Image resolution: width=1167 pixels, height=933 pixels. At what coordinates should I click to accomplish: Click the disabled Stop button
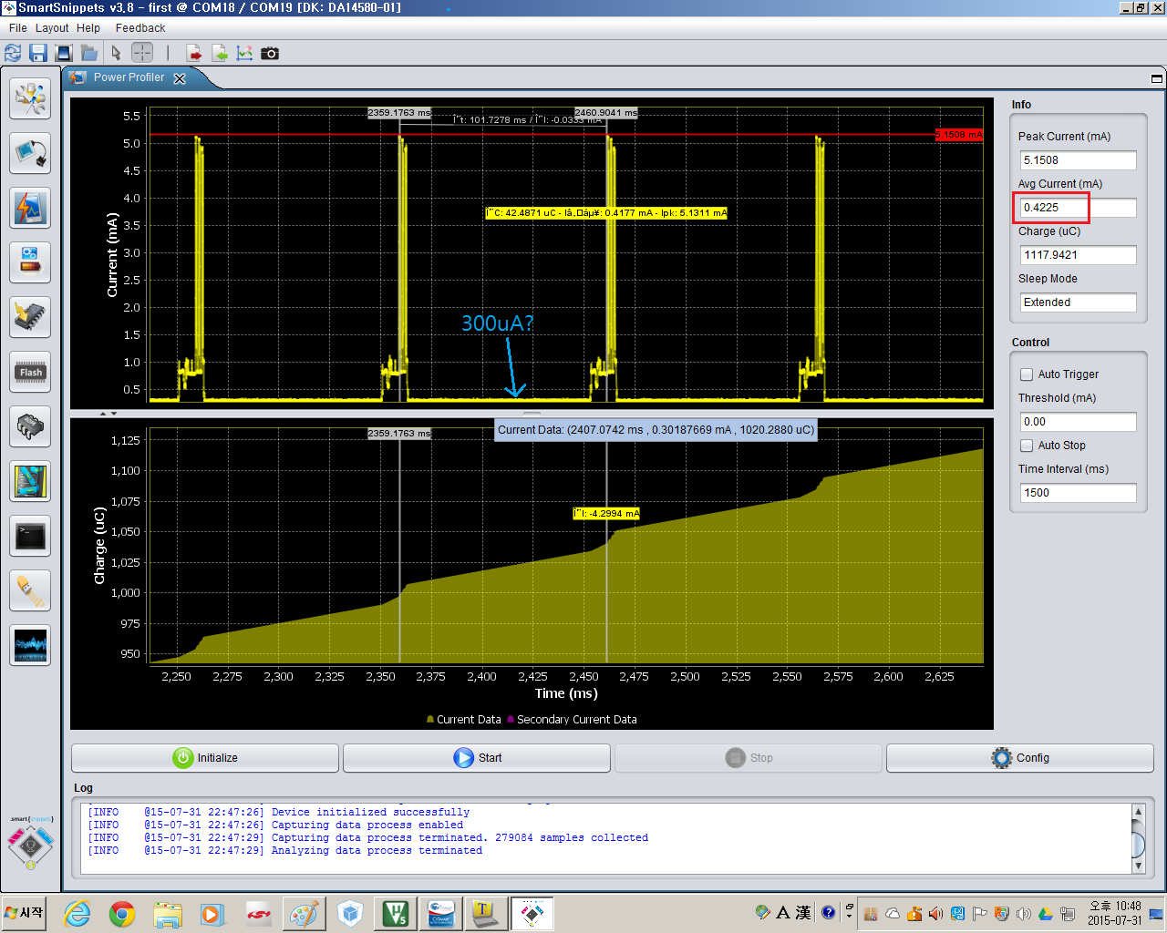[749, 758]
